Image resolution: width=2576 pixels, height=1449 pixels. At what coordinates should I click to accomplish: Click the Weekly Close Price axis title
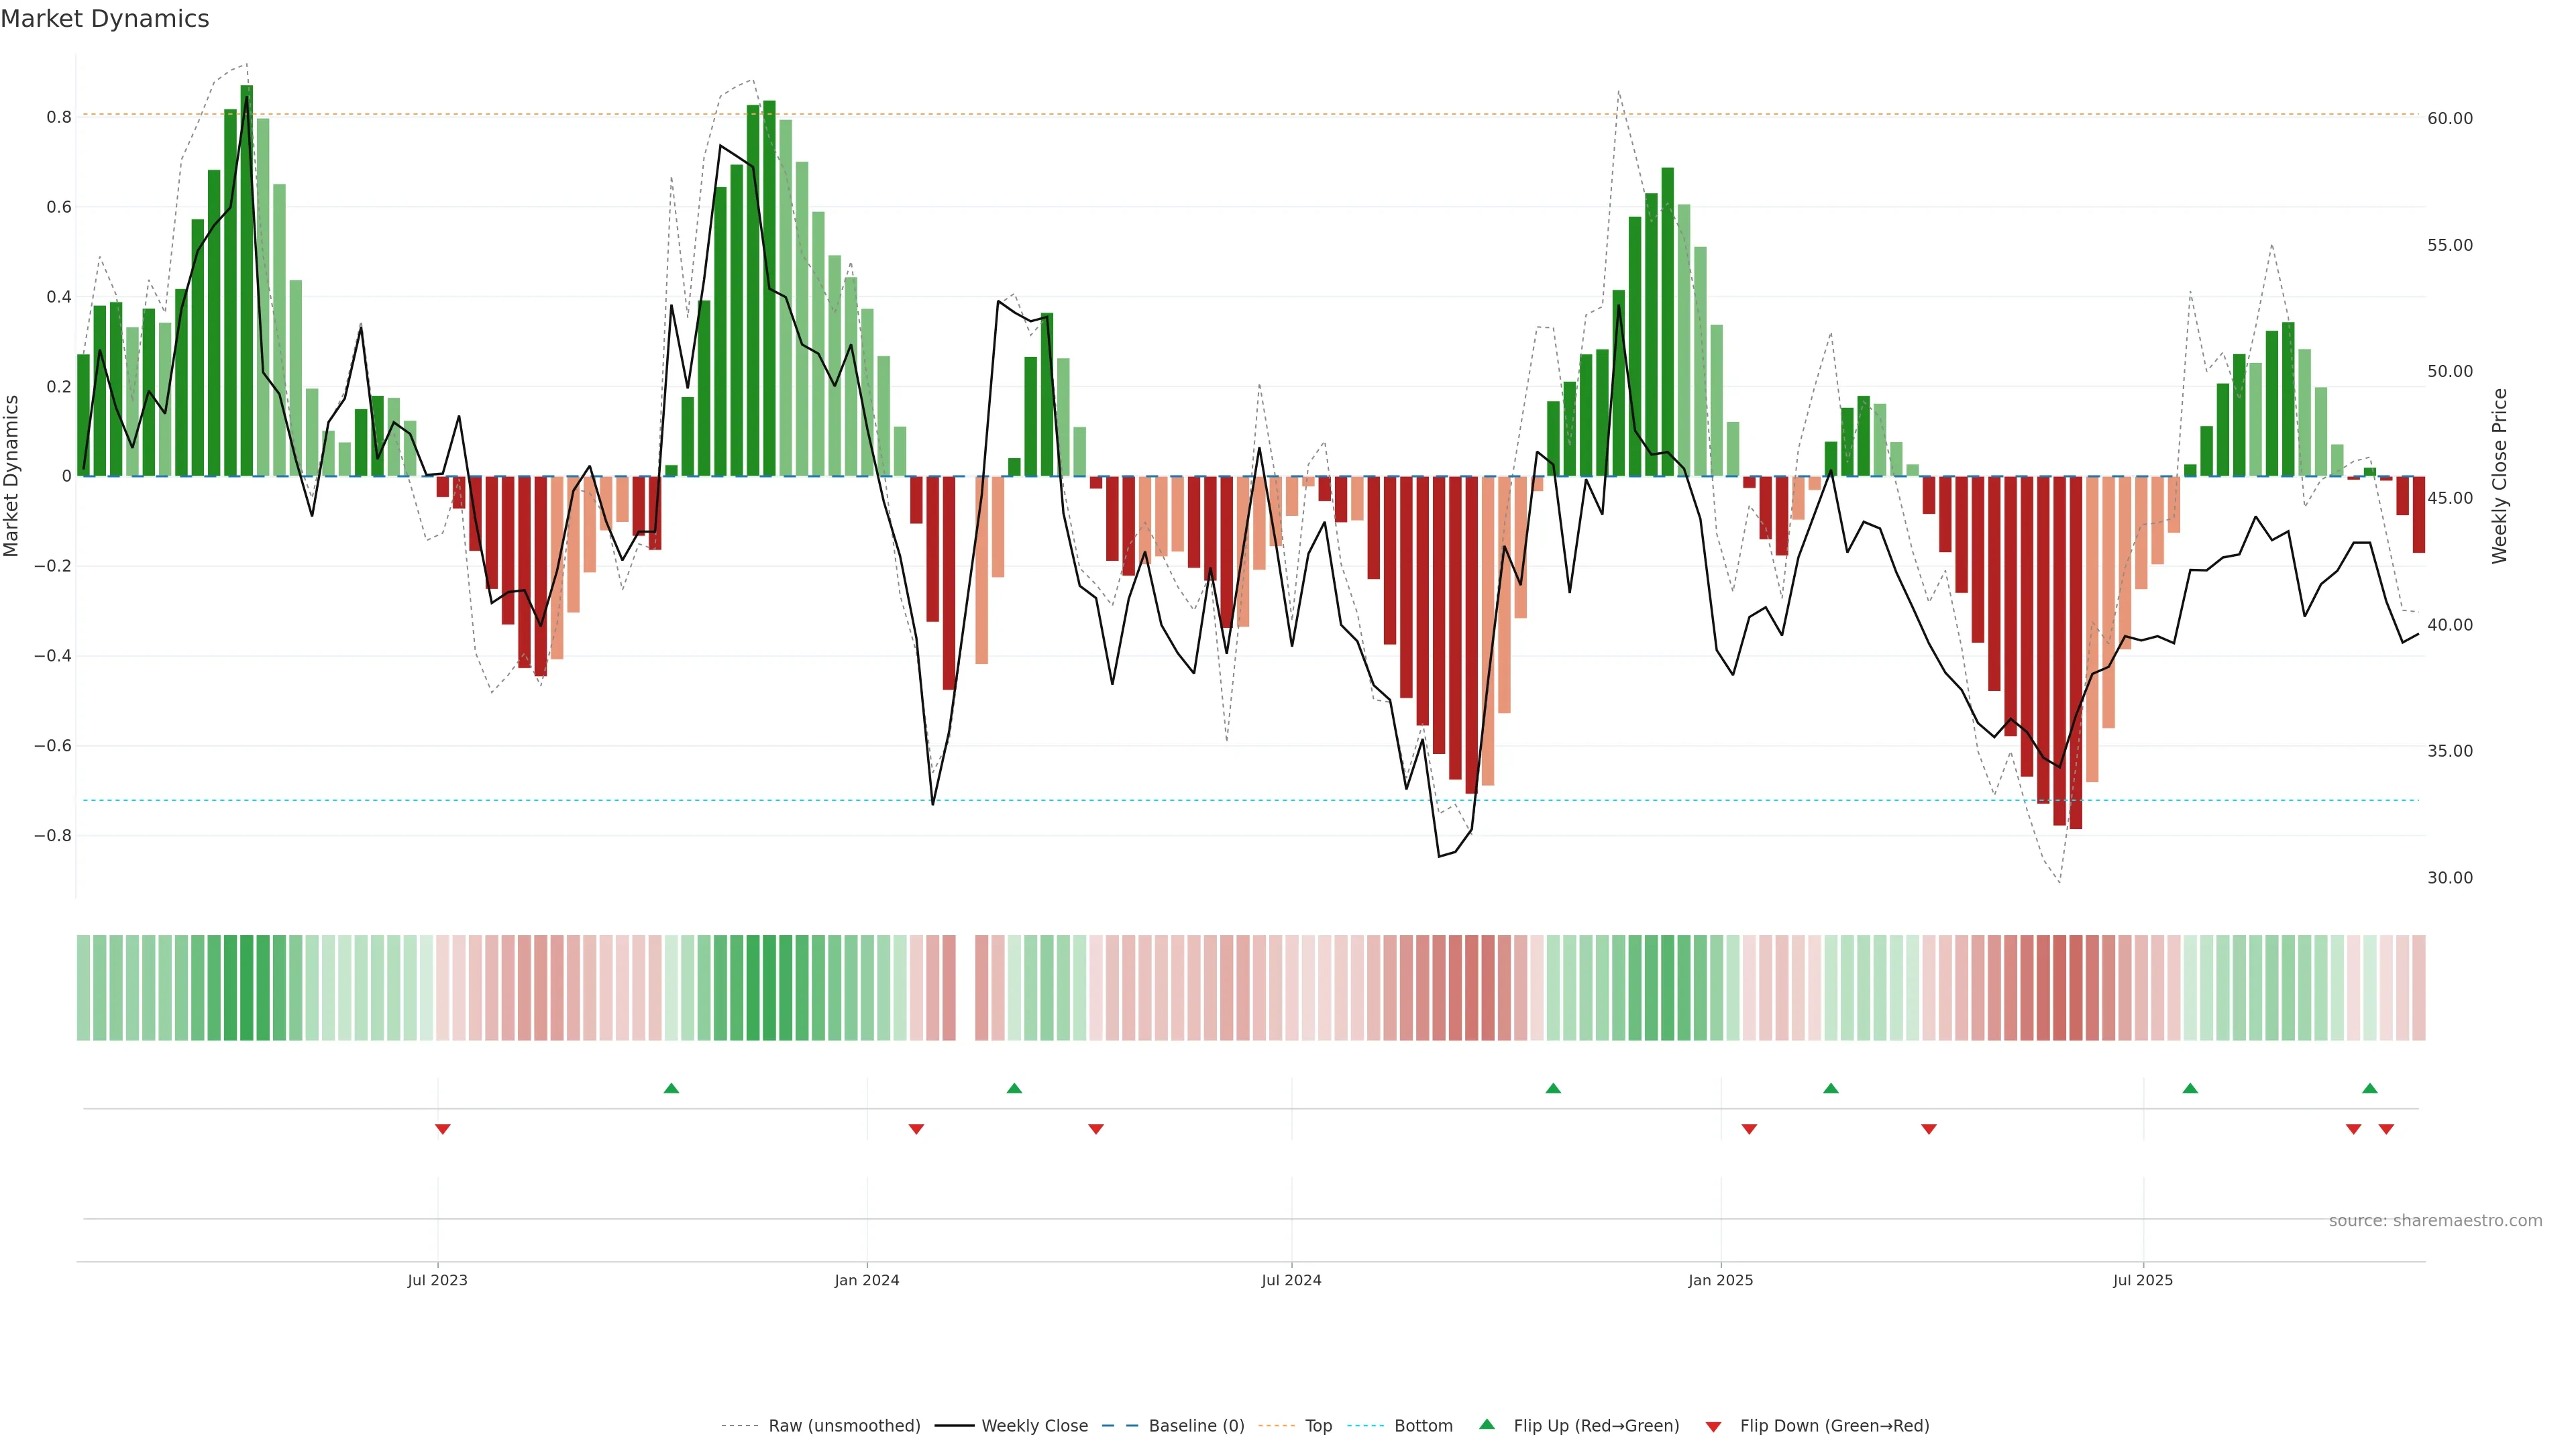click(x=2500, y=476)
